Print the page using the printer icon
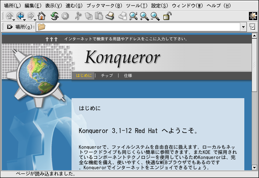The width and height of the screenshot is (259, 178). click(110, 16)
